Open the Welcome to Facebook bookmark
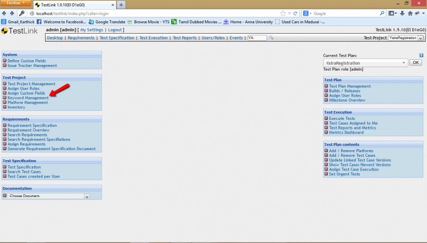Screen dimensions: 427x243 tap(62, 22)
